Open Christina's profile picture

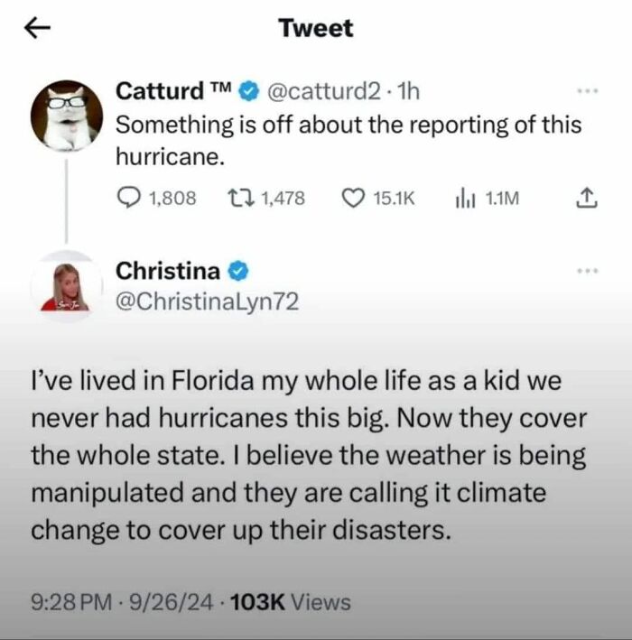(x=66, y=287)
